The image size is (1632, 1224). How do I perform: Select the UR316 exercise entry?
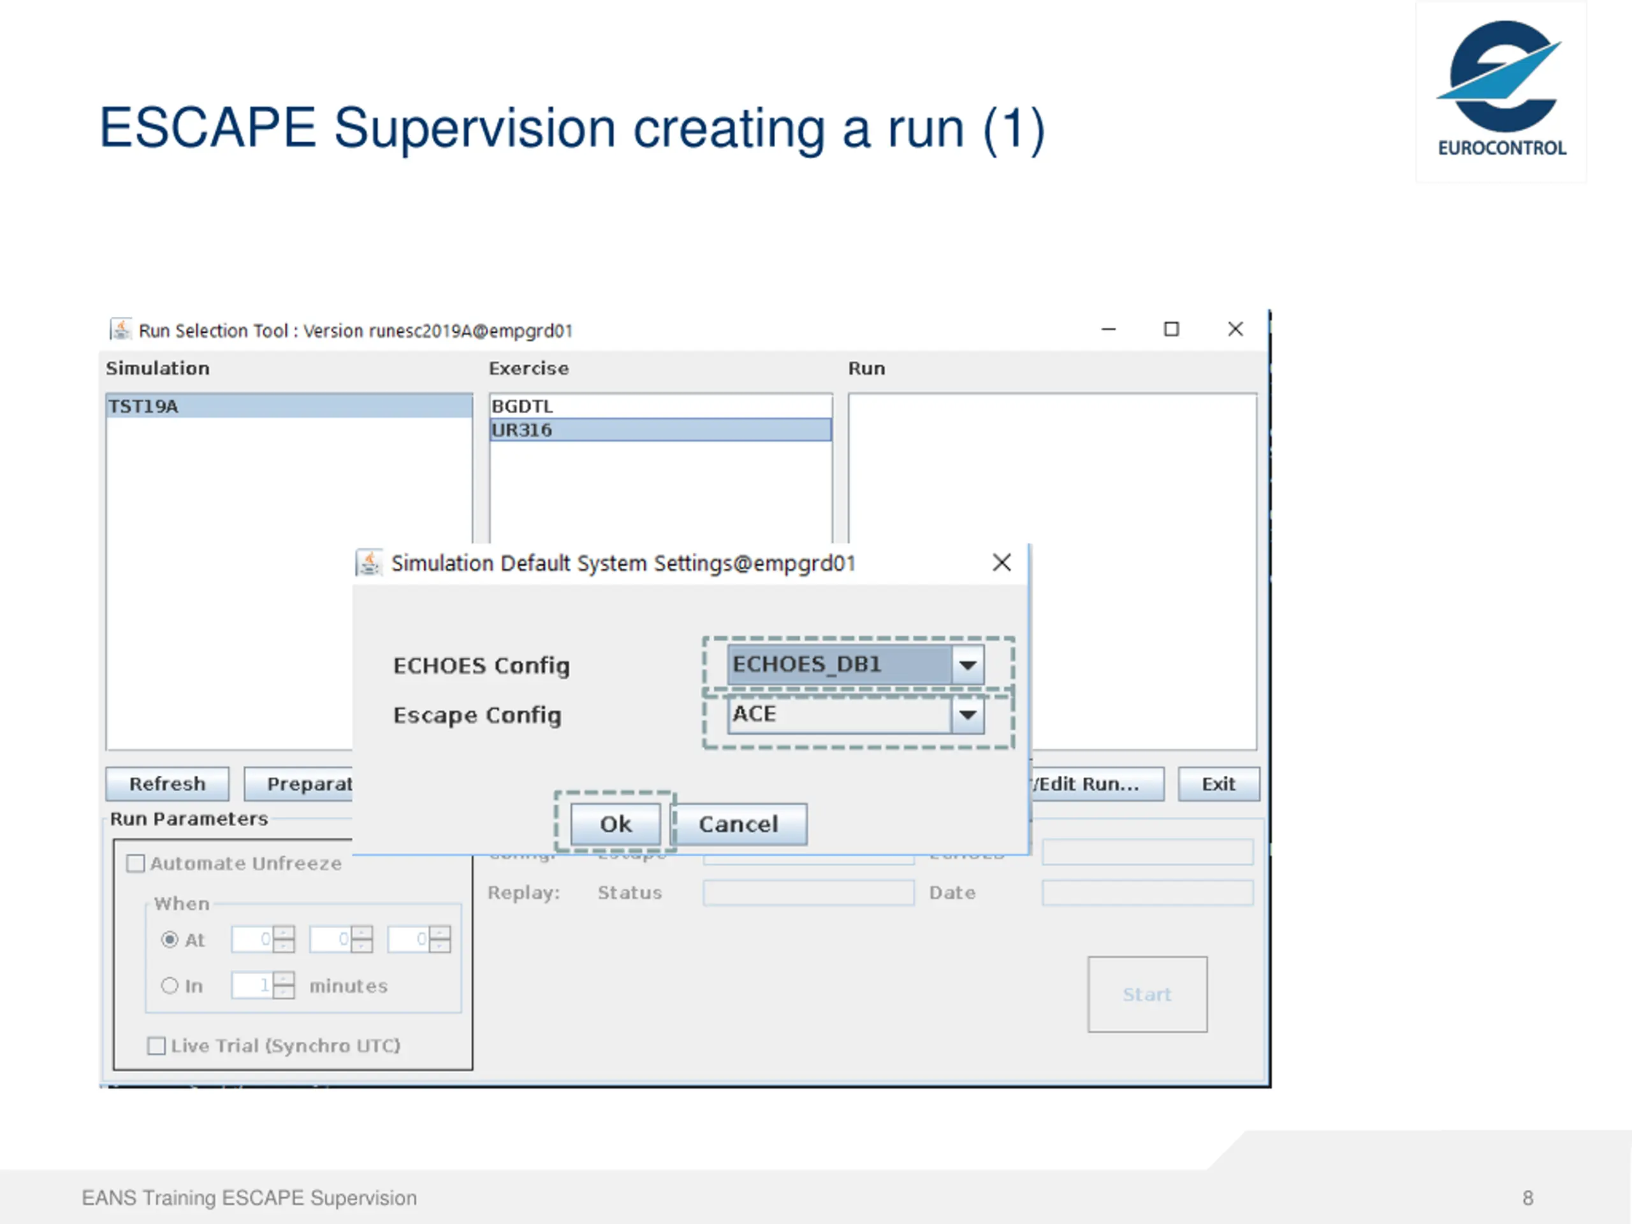(x=660, y=430)
